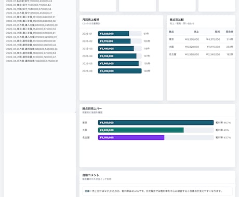Click the 97件 count beside 2026-01
This screenshot has height=197, width=239.
[146, 34]
